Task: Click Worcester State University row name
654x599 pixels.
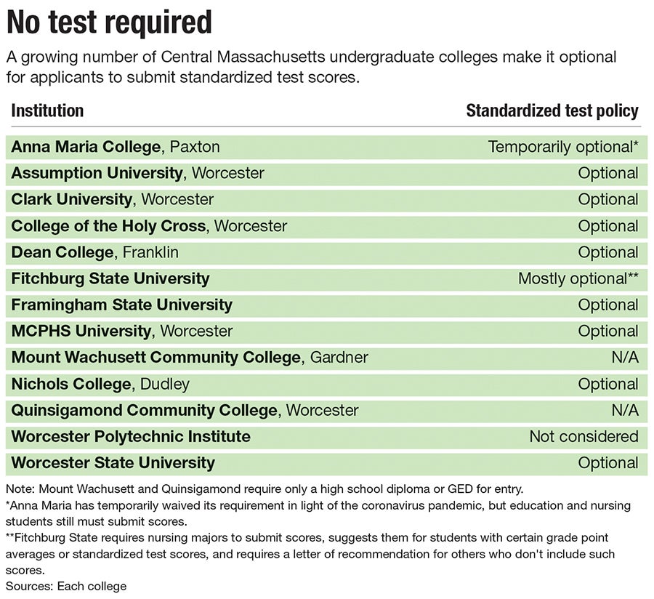Action: click(x=113, y=463)
